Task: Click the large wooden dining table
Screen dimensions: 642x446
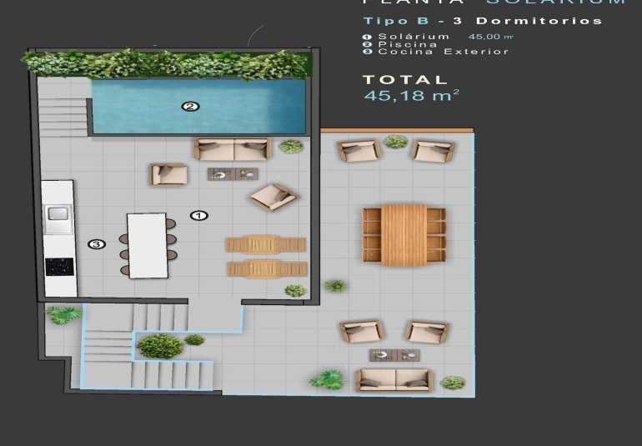Action: click(x=404, y=235)
